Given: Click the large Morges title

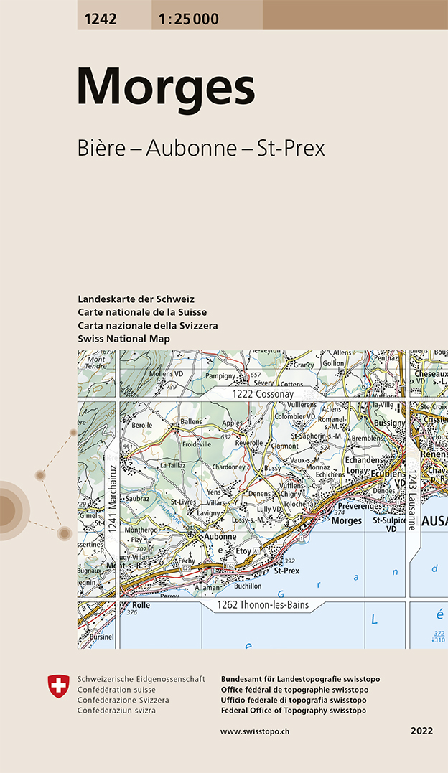Looking at the screenshot, I should tap(166, 88).
